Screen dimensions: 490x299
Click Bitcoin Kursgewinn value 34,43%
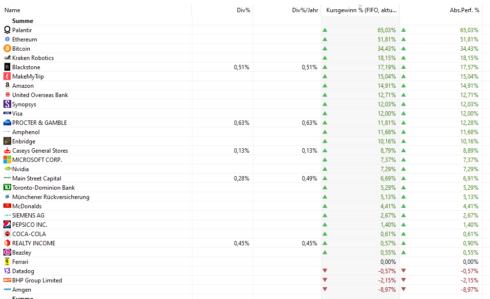pos(386,49)
